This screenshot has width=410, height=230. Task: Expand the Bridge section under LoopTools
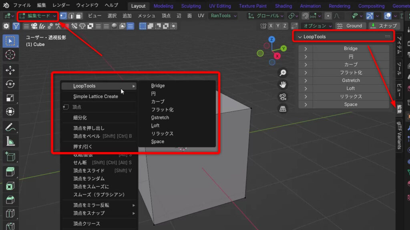(x=305, y=48)
